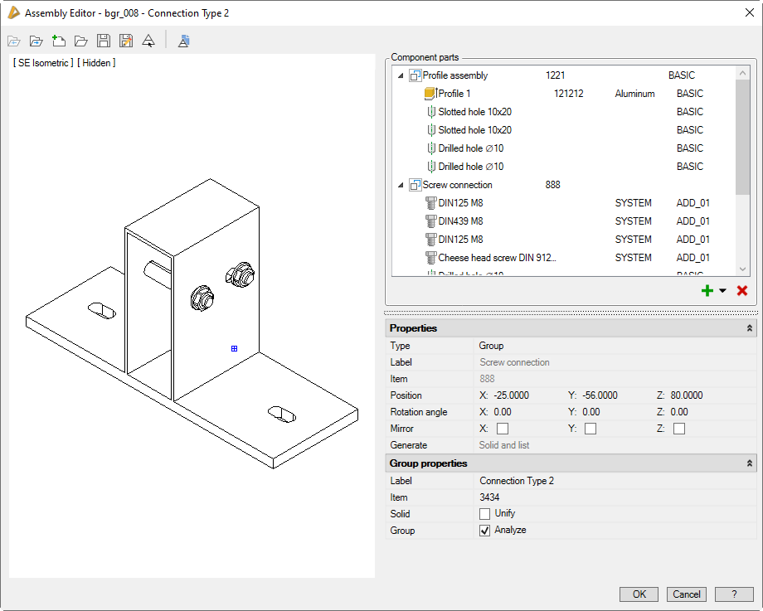The image size is (763, 611).
Task: Click the save-as disk with pencil icon
Action: click(126, 41)
